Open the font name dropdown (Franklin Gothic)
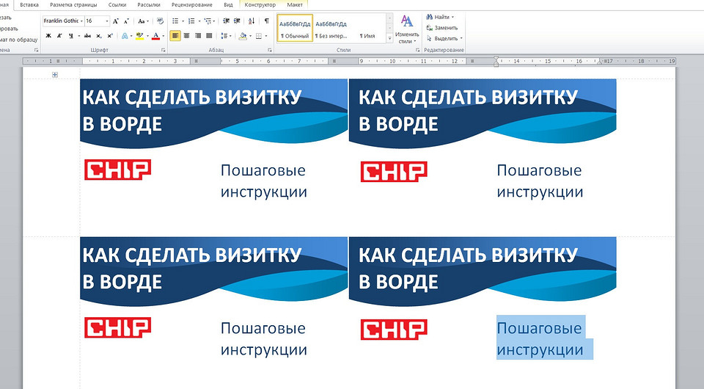Screen dimensions: 704x389 (81, 21)
